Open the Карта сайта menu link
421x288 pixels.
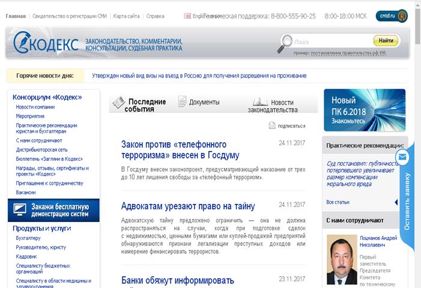pyautogui.click(x=126, y=16)
